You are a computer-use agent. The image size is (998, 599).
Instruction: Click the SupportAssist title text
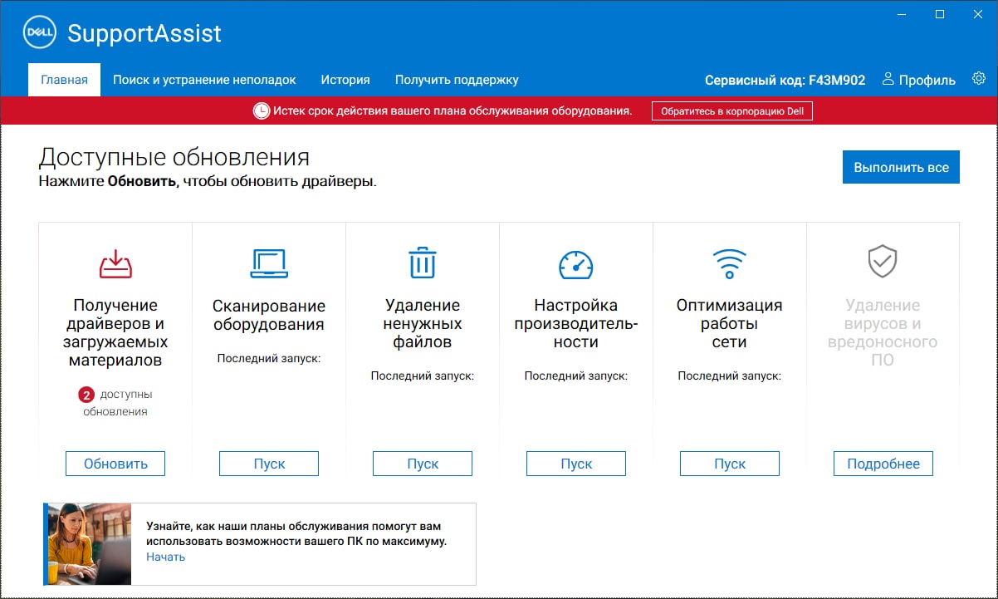click(x=144, y=33)
